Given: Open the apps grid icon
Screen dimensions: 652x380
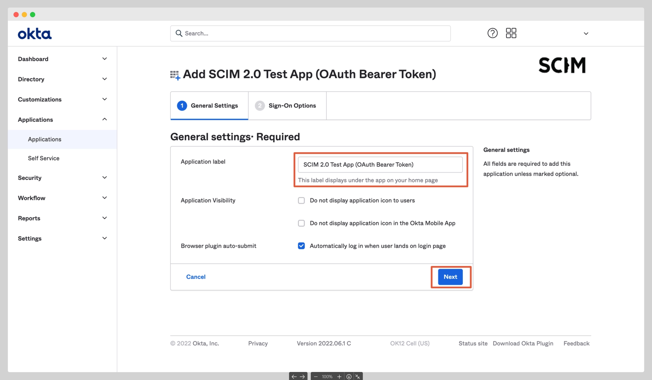Looking at the screenshot, I should click(511, 33).
